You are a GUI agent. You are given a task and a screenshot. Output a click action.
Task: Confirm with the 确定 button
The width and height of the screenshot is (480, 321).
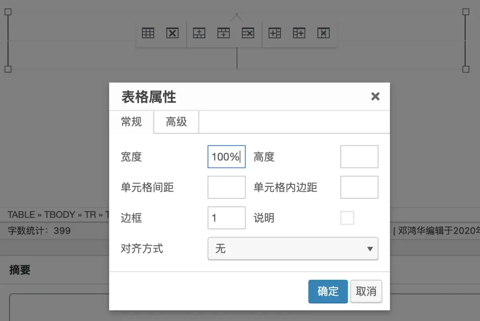click(x=328, y=291)
